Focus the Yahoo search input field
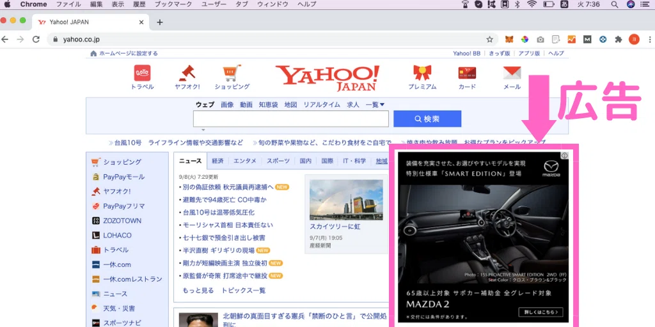655x327 pixels. click(291, 119)
